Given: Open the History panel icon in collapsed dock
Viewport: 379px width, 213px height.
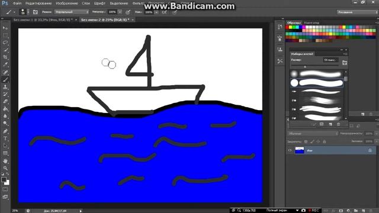Looking at the screenshot, I should pyautogui.click(x=280, y=27).
